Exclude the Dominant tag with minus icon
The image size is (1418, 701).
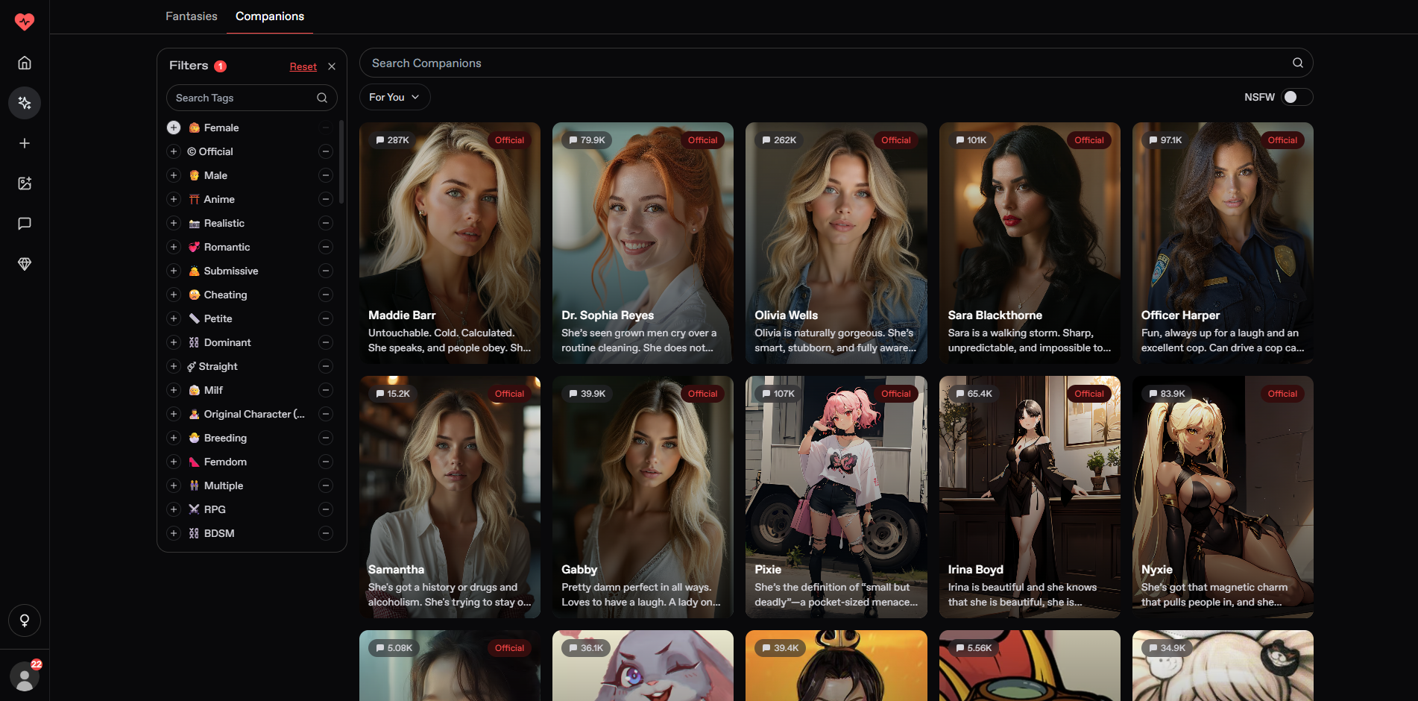click(326, 342)
